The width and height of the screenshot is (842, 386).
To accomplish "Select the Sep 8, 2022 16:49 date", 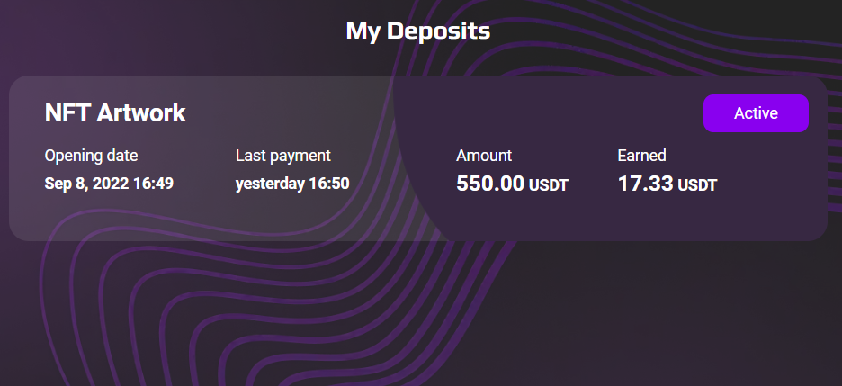I will [x=109, y=184].
